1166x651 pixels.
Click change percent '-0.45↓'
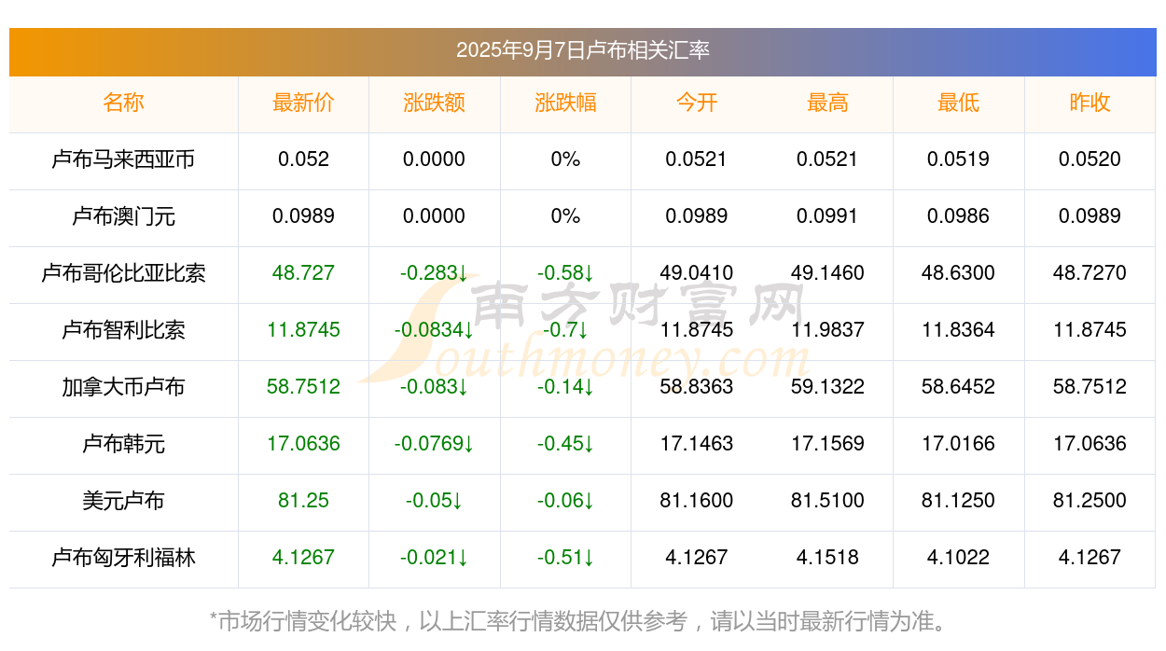click(x=565, y=444)
